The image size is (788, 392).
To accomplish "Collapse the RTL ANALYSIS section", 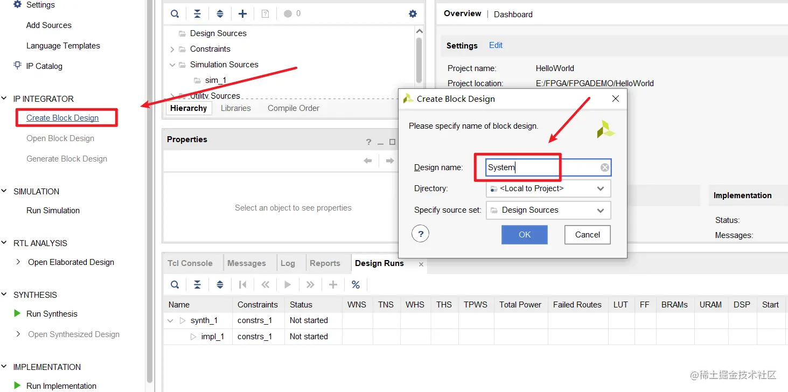I will [4, 243].
